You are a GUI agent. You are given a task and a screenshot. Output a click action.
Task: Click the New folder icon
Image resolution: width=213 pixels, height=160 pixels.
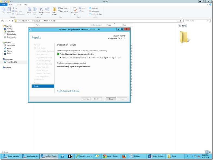(x=54, y=11)
